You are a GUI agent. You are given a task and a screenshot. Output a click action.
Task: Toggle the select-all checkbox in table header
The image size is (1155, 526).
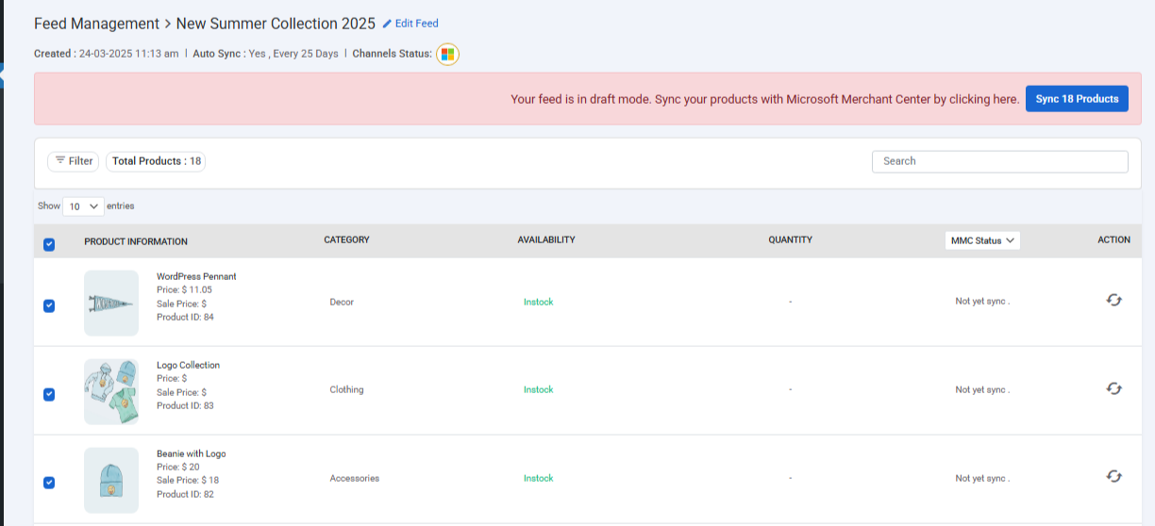(x=49, y=245)
